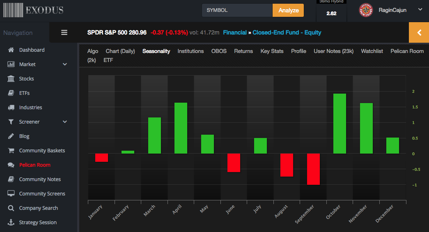Open the ETF tab

[108, 60]
